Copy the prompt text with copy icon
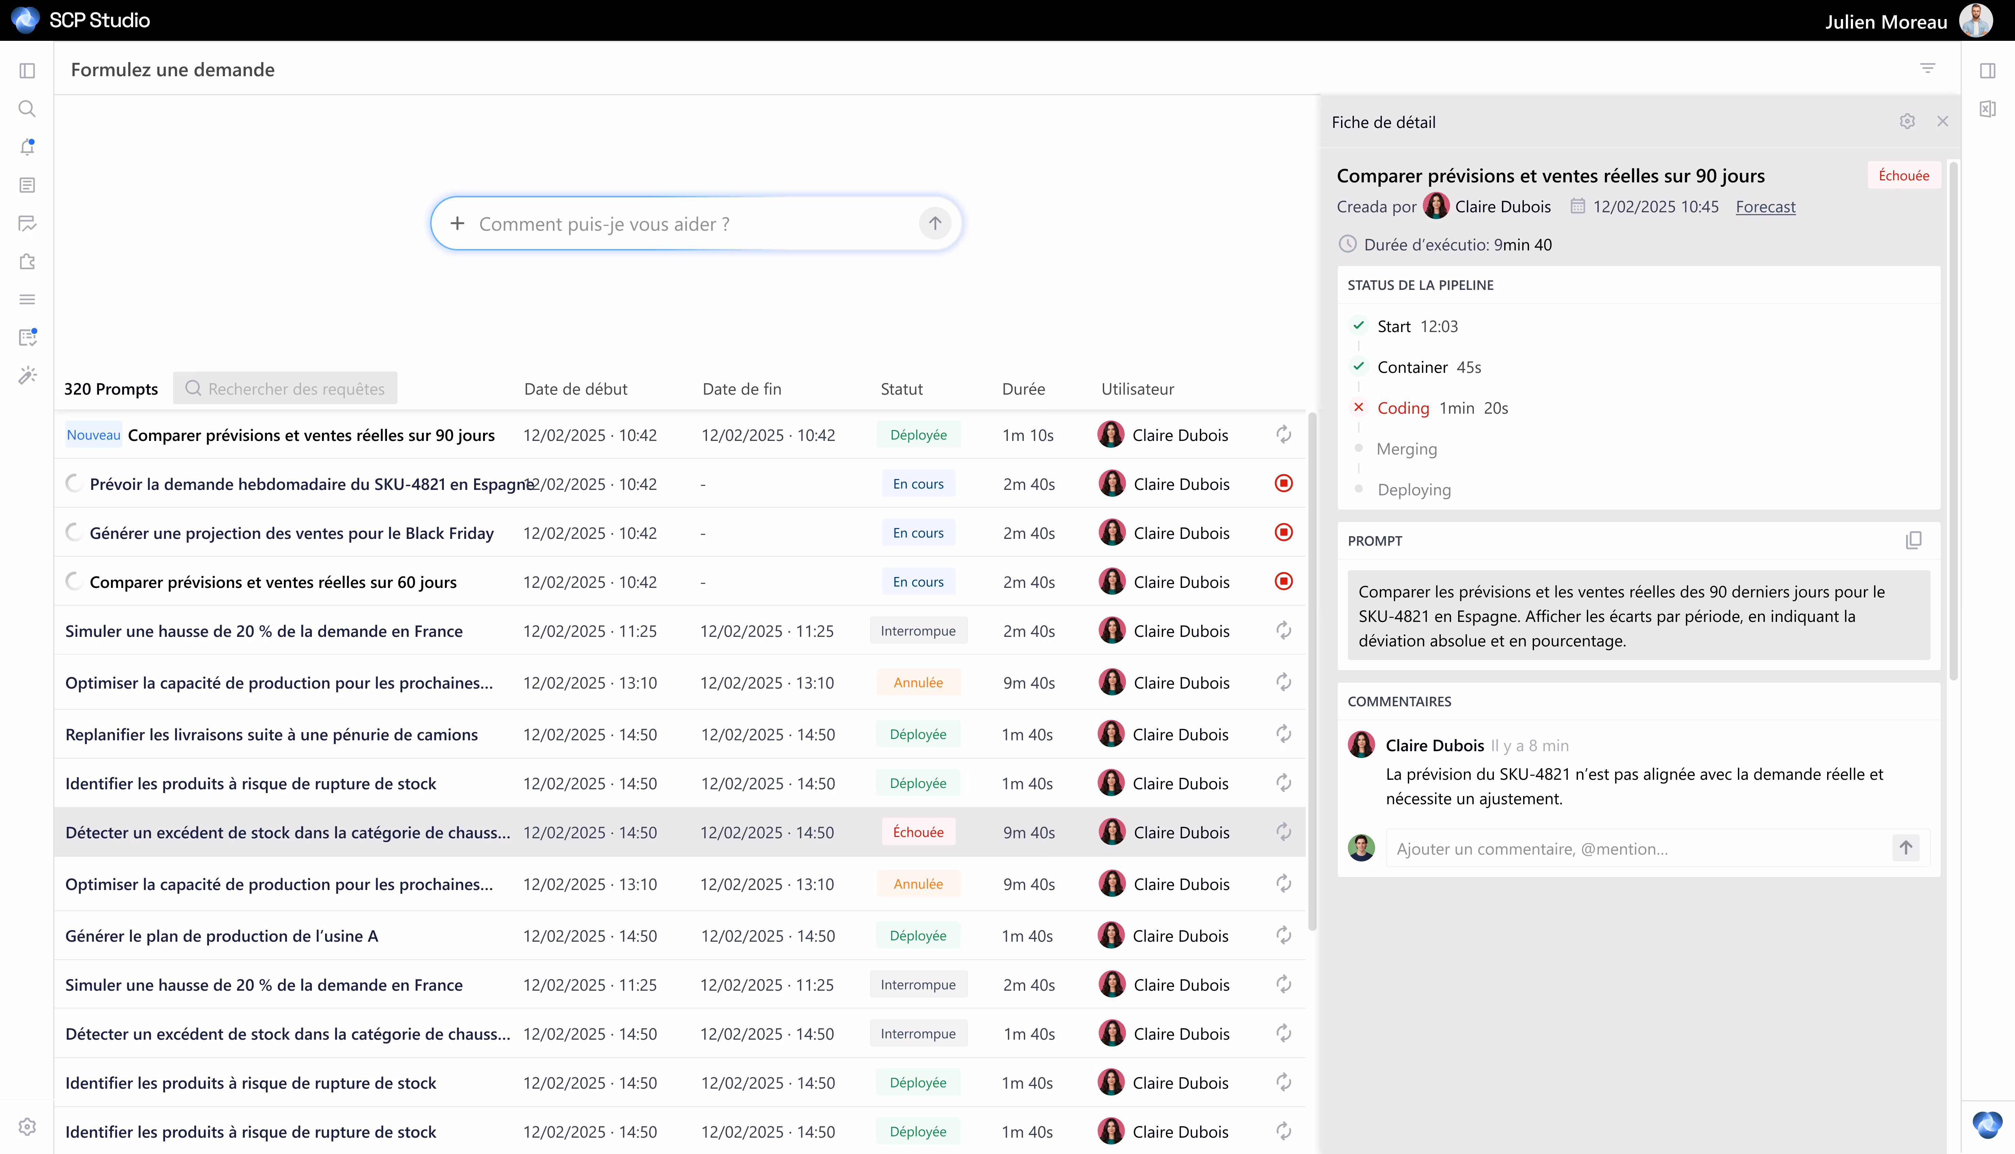 [1913, 541]
